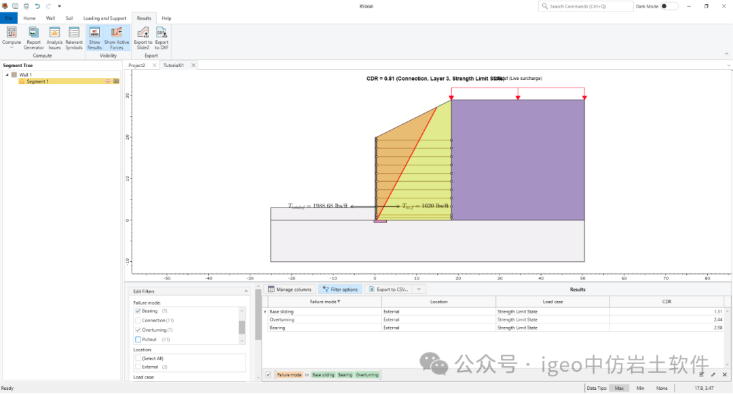Collapse the Edit Filters panel
733x394 pixels.
245,292
